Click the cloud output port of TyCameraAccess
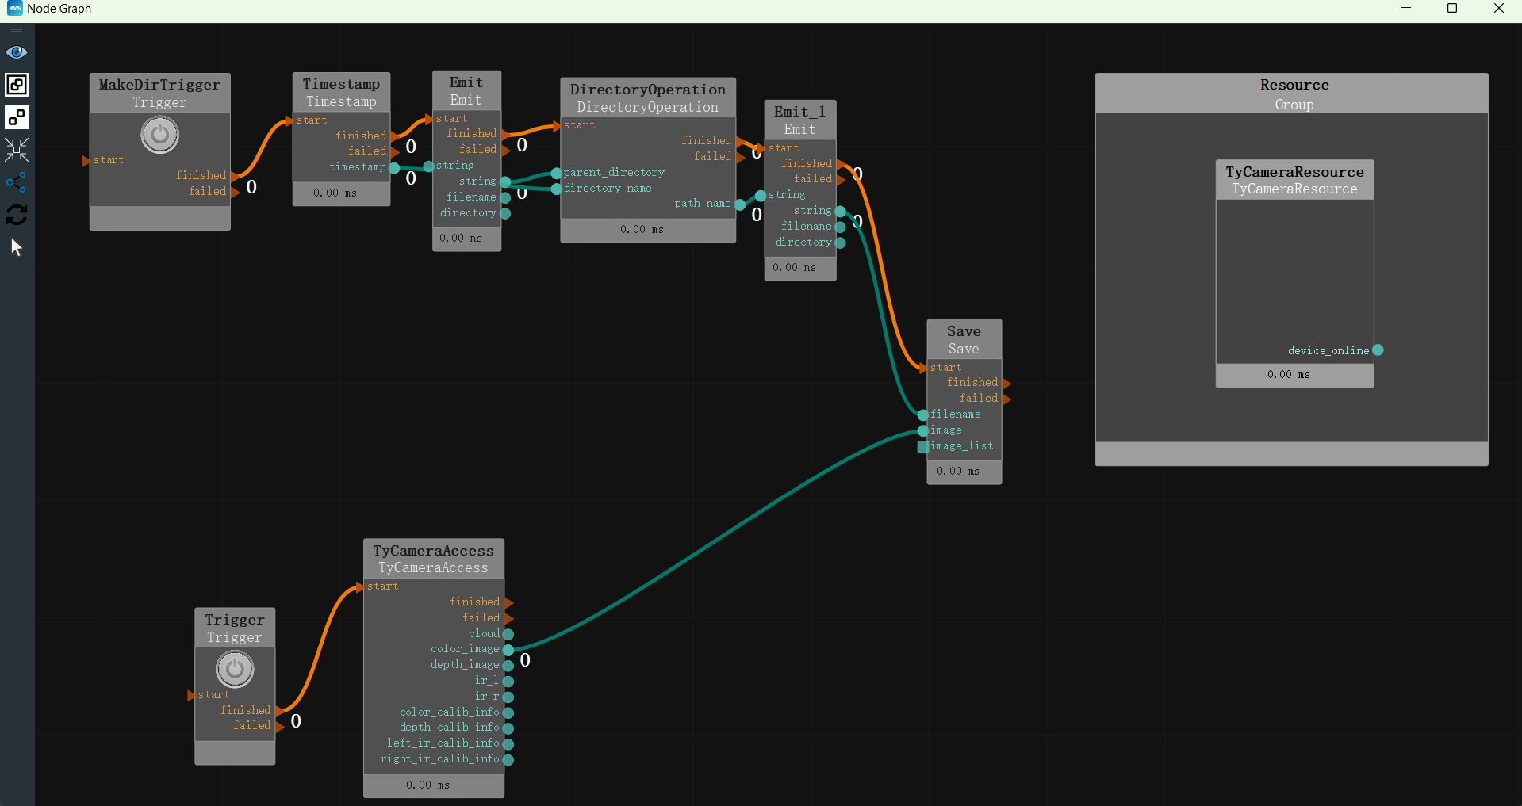Screen dimensions: 1522x806 [x=508, y=634]
